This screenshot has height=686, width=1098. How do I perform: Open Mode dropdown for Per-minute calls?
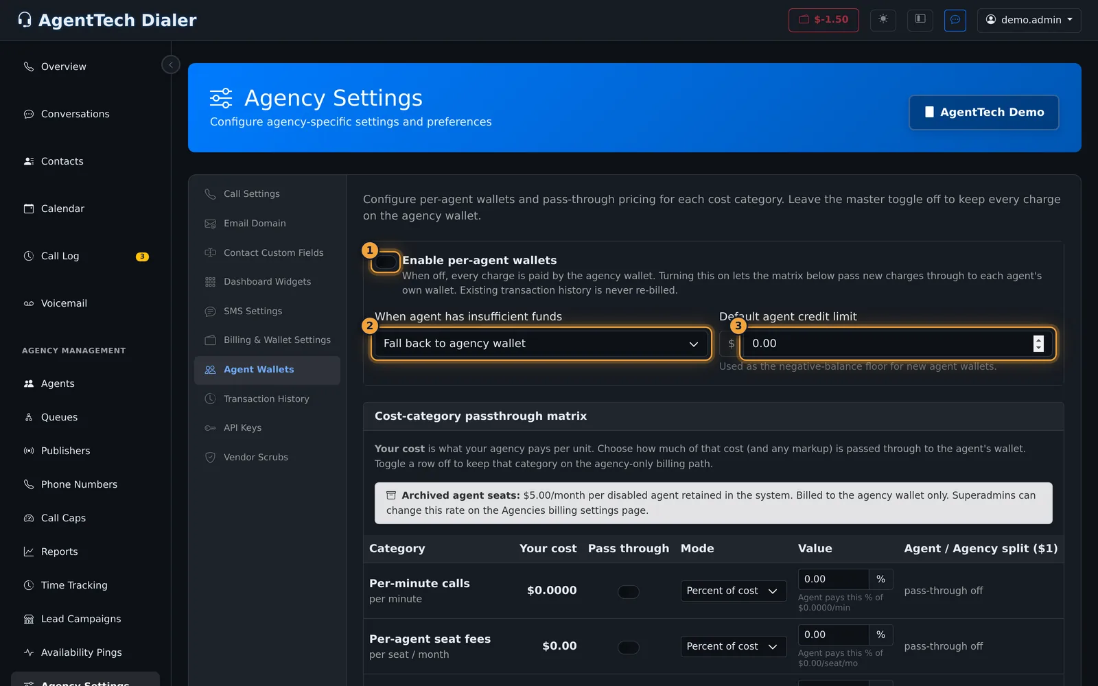pyautogui.click(x=733, y=591)
